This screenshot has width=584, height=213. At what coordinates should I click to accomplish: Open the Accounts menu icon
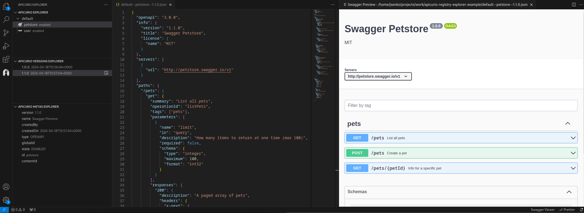pyautogui.click(x=6, y=187)
